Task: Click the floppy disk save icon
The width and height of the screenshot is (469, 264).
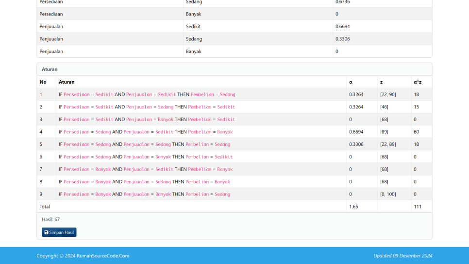Action: pos(46,232)
